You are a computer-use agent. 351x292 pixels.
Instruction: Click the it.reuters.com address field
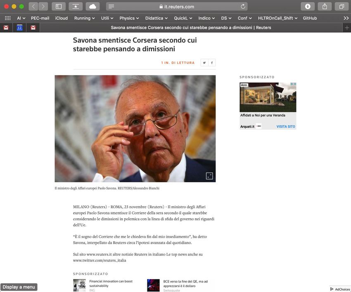pos(177,7)
